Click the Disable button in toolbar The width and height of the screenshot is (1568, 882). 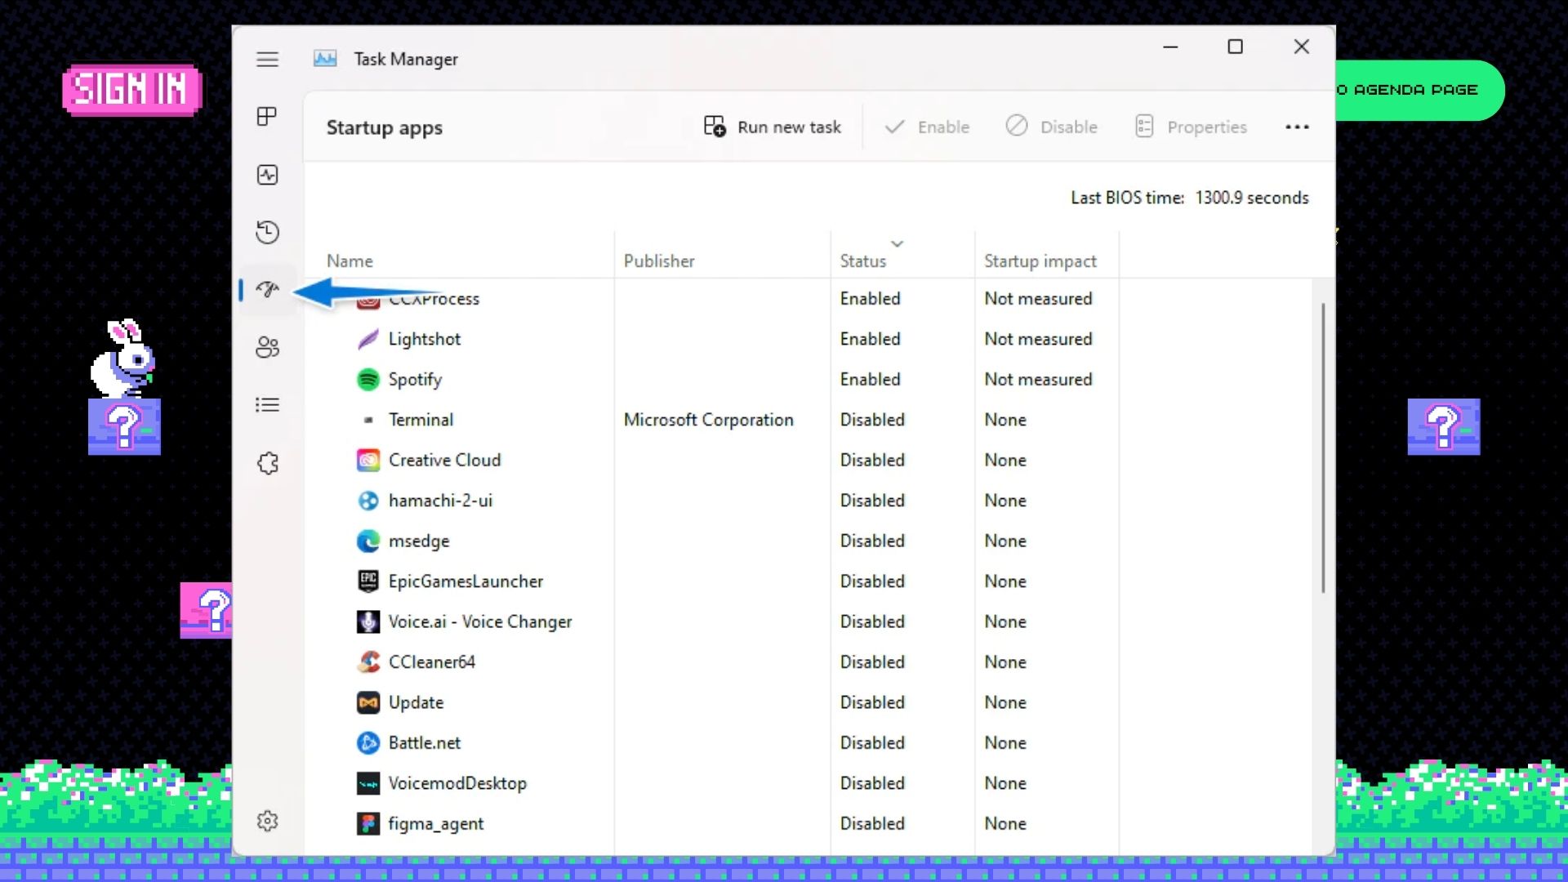pyautogui.click(x=1052, y=127)
